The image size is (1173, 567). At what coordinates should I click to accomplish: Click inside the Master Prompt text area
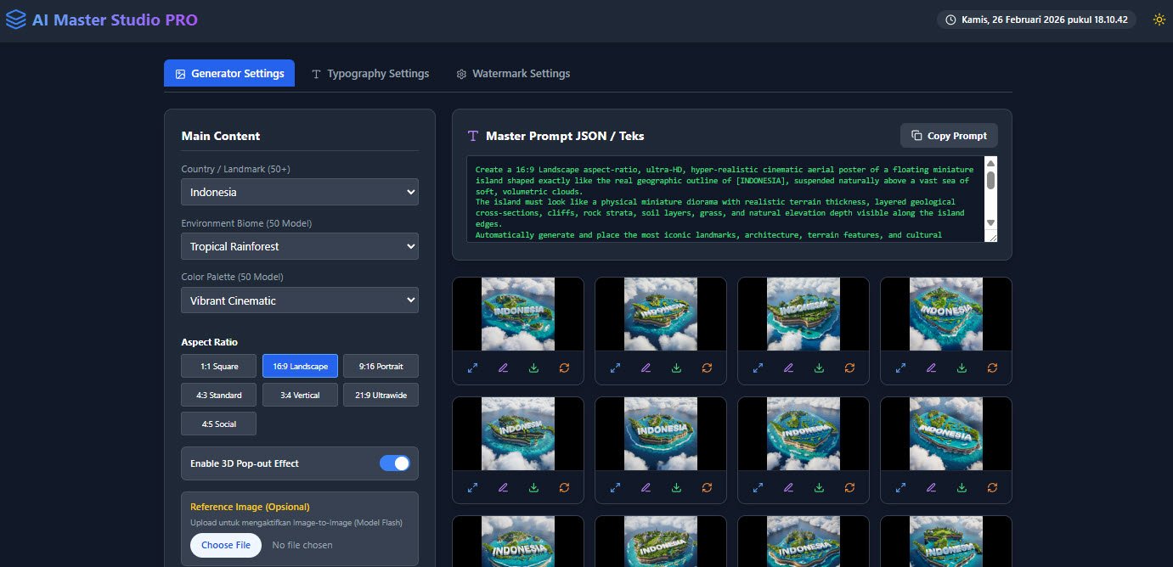pyautogui.click(x=725, y=199)
